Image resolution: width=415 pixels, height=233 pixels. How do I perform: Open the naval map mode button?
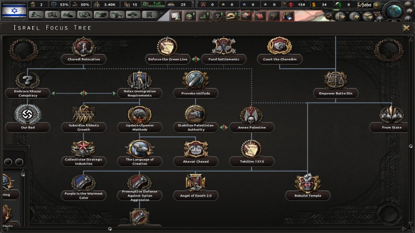[x=354, y=17]
